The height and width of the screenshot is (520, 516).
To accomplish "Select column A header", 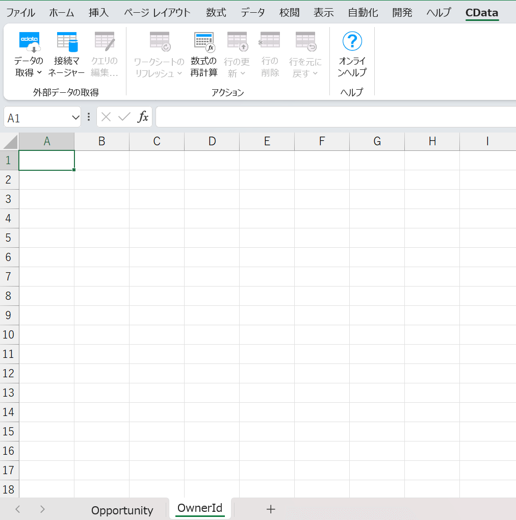I will coord(47,142).
